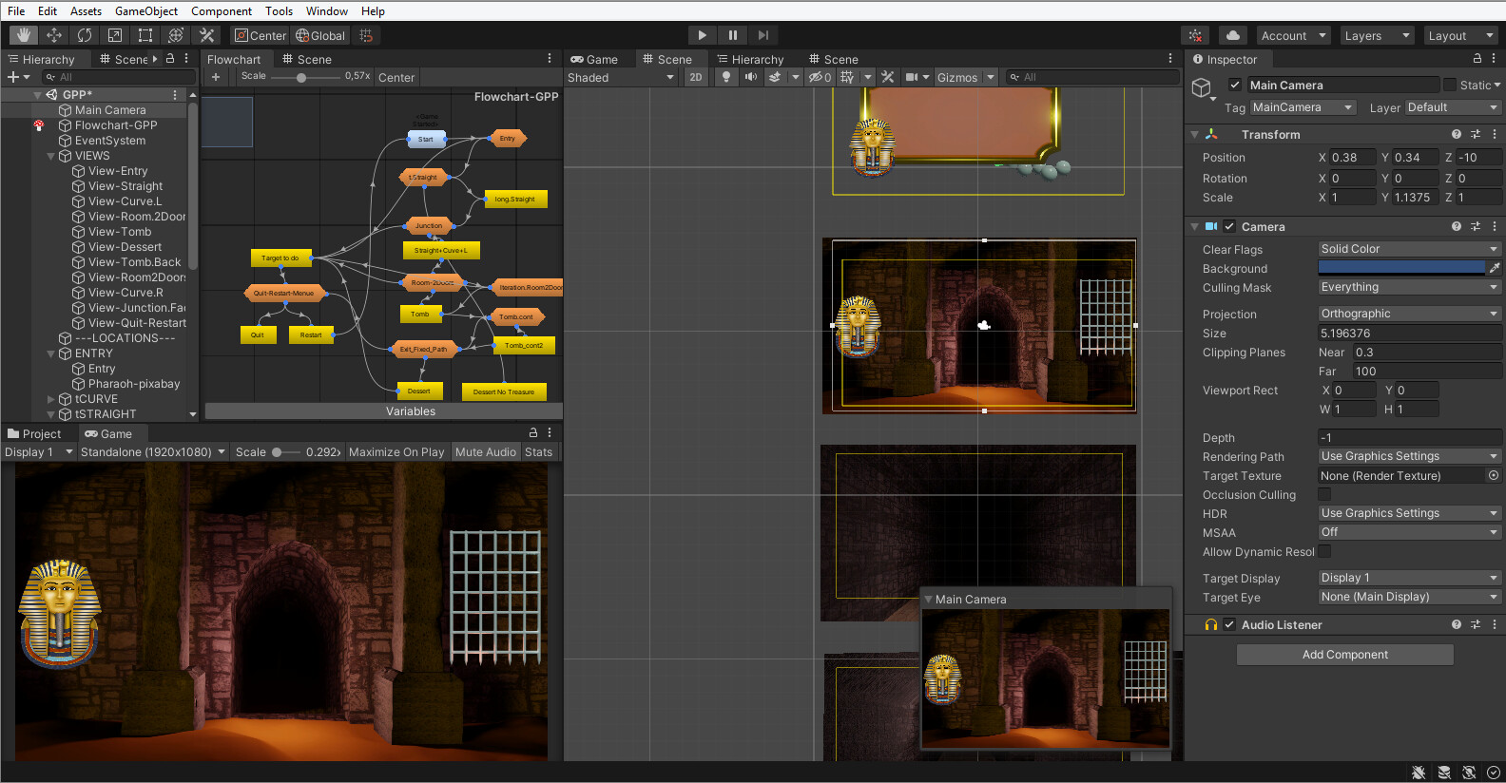Click the Pause button
This screenshot has width=1506, height=783.
[x=732, y=35]
